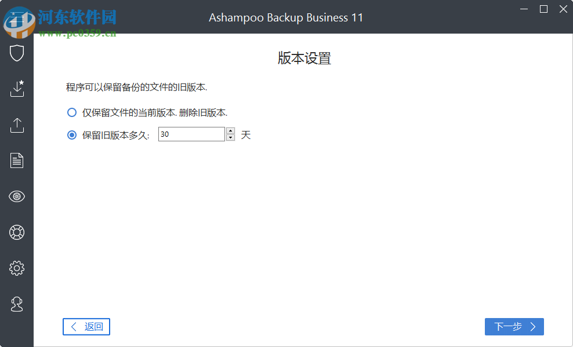Click the view backups eye icon
This screenshot has height=347, width=573.
pos(17,196)
